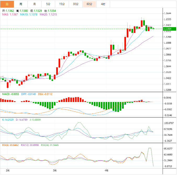Click the current price tag 1.1354
Viewport: 177px width, 175px height.
(x=167, y=29)
